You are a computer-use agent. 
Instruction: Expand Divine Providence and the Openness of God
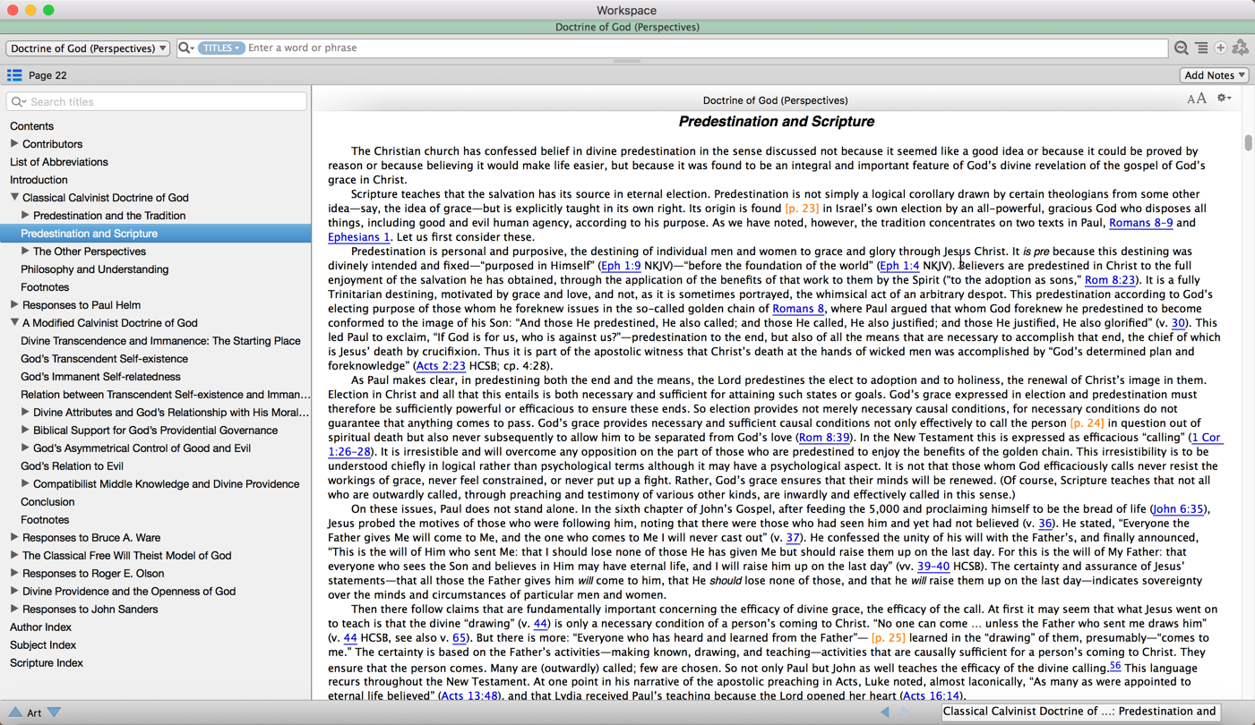(x=14, y=591)
